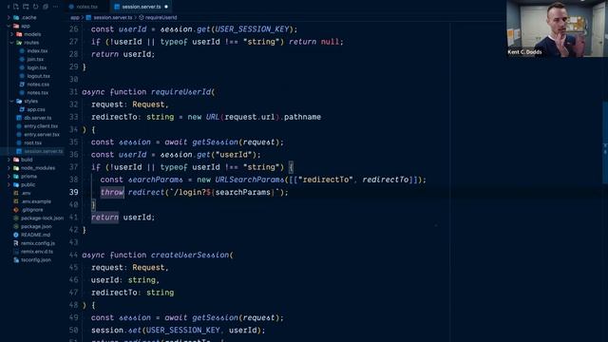Click URLSearchParams on line 38
Viewport: 608px width, 342px height.
(250, 180)
